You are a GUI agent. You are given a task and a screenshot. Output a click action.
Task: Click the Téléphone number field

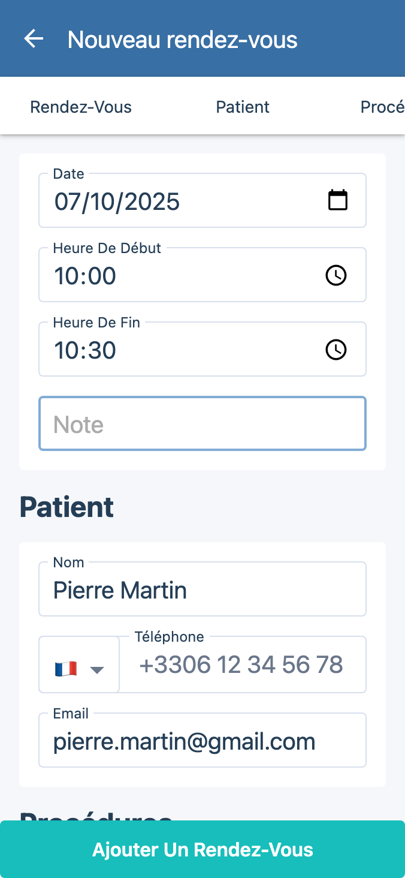click(x=242, y=664)
